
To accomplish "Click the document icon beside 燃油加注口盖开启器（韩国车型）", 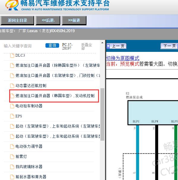I will coord(12,96).
